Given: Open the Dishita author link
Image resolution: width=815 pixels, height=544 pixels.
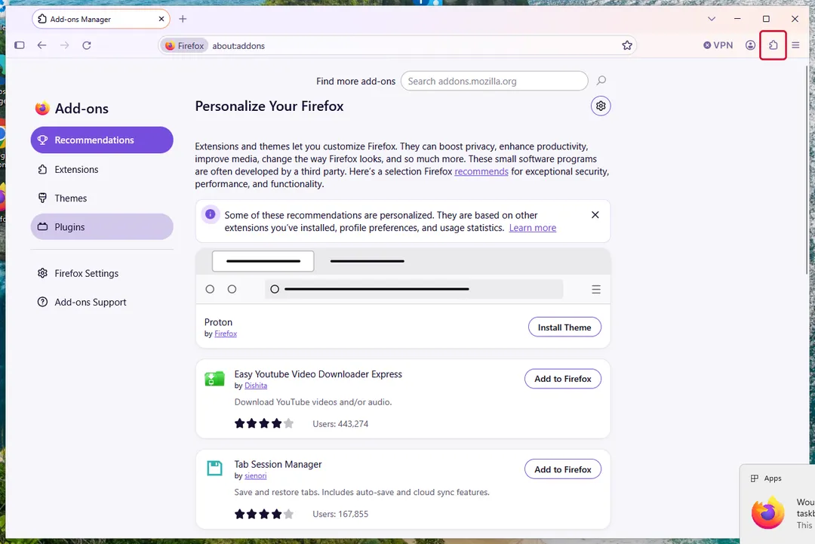Looking at the screenshot, I should (x=256, y=386).
